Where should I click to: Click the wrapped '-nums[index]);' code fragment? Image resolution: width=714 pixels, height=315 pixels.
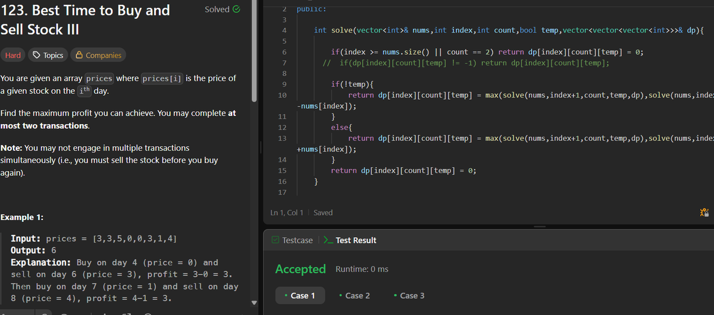pyautogui.click(x=327, y=106)
